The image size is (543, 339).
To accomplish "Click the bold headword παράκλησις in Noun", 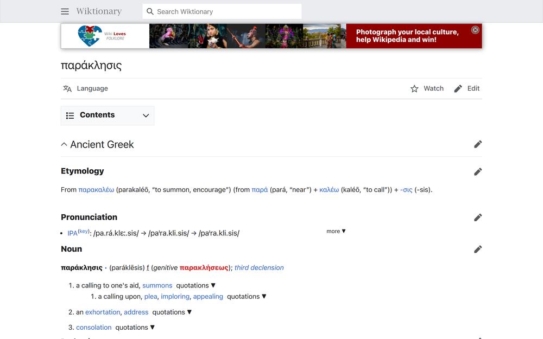I will click(82, 268).
